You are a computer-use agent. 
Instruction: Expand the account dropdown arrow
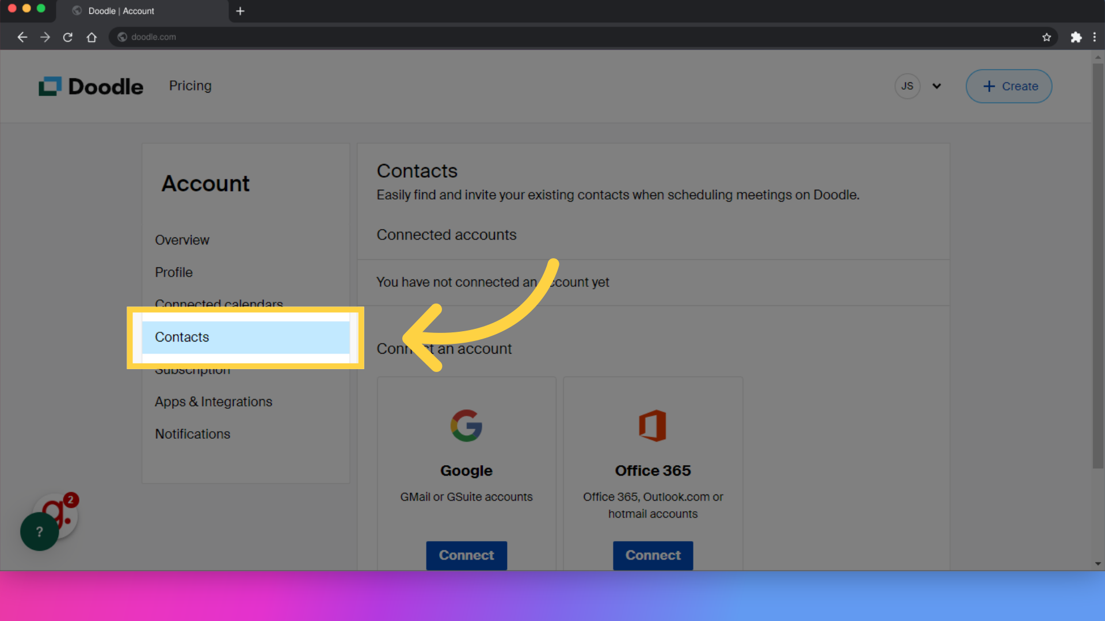click(x=936, y=86)
